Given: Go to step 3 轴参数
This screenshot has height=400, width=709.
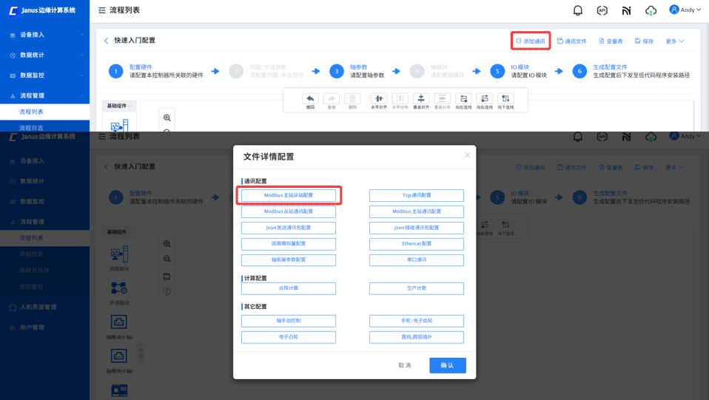Looking at the screenshot, I should click(x=337, y=71).
